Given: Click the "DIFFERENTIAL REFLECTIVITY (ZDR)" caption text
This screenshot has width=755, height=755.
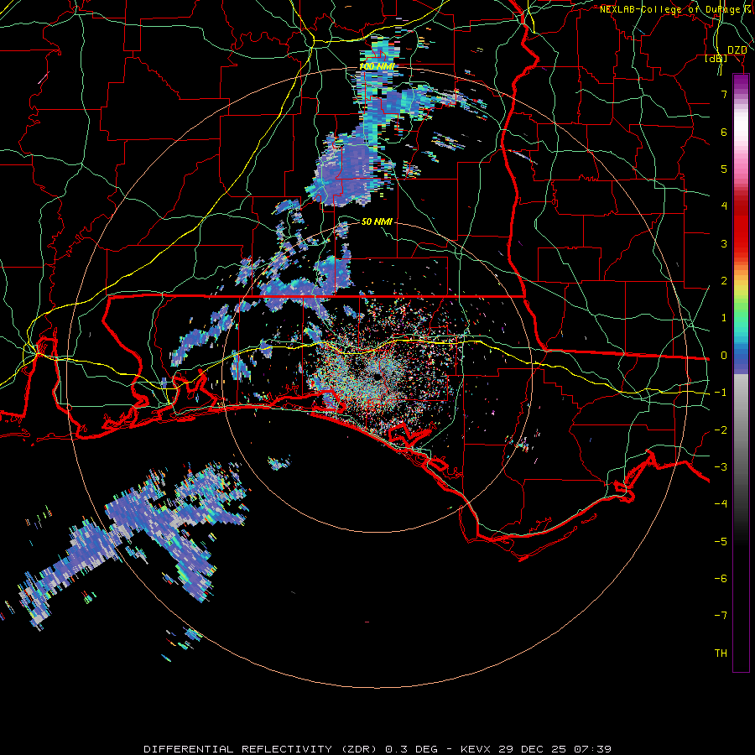Looking at the screenshot, I should [x=262, y=749].
